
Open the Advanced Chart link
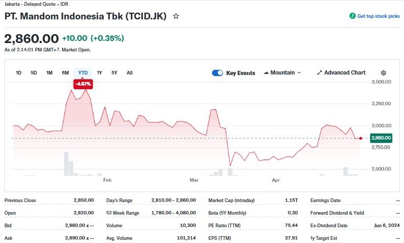tap(345, 73)
